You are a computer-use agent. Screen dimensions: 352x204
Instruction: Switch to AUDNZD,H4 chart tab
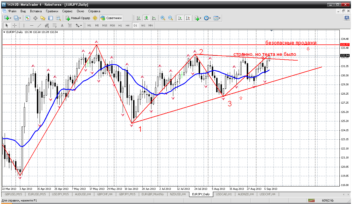coord(246,194)
